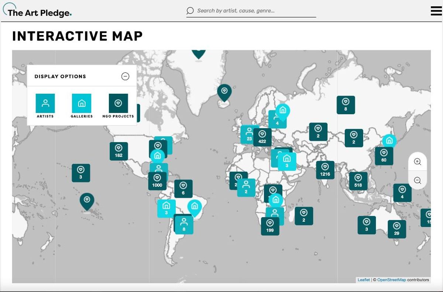This screenshot has width=443, height=292.
Task: Open the search magnifier icon
Action: (x=189, y=11)
